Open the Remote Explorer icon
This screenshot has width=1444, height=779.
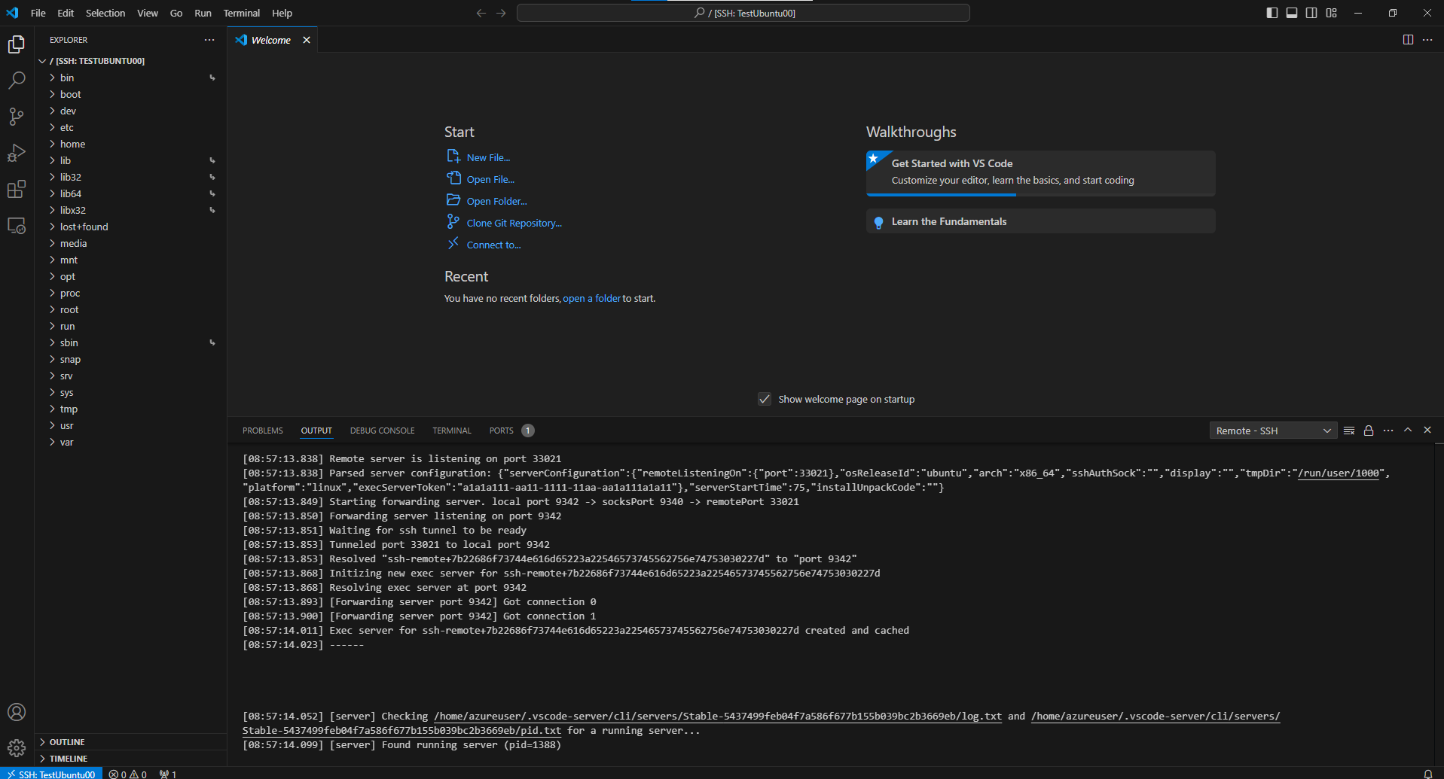(17, 225)
